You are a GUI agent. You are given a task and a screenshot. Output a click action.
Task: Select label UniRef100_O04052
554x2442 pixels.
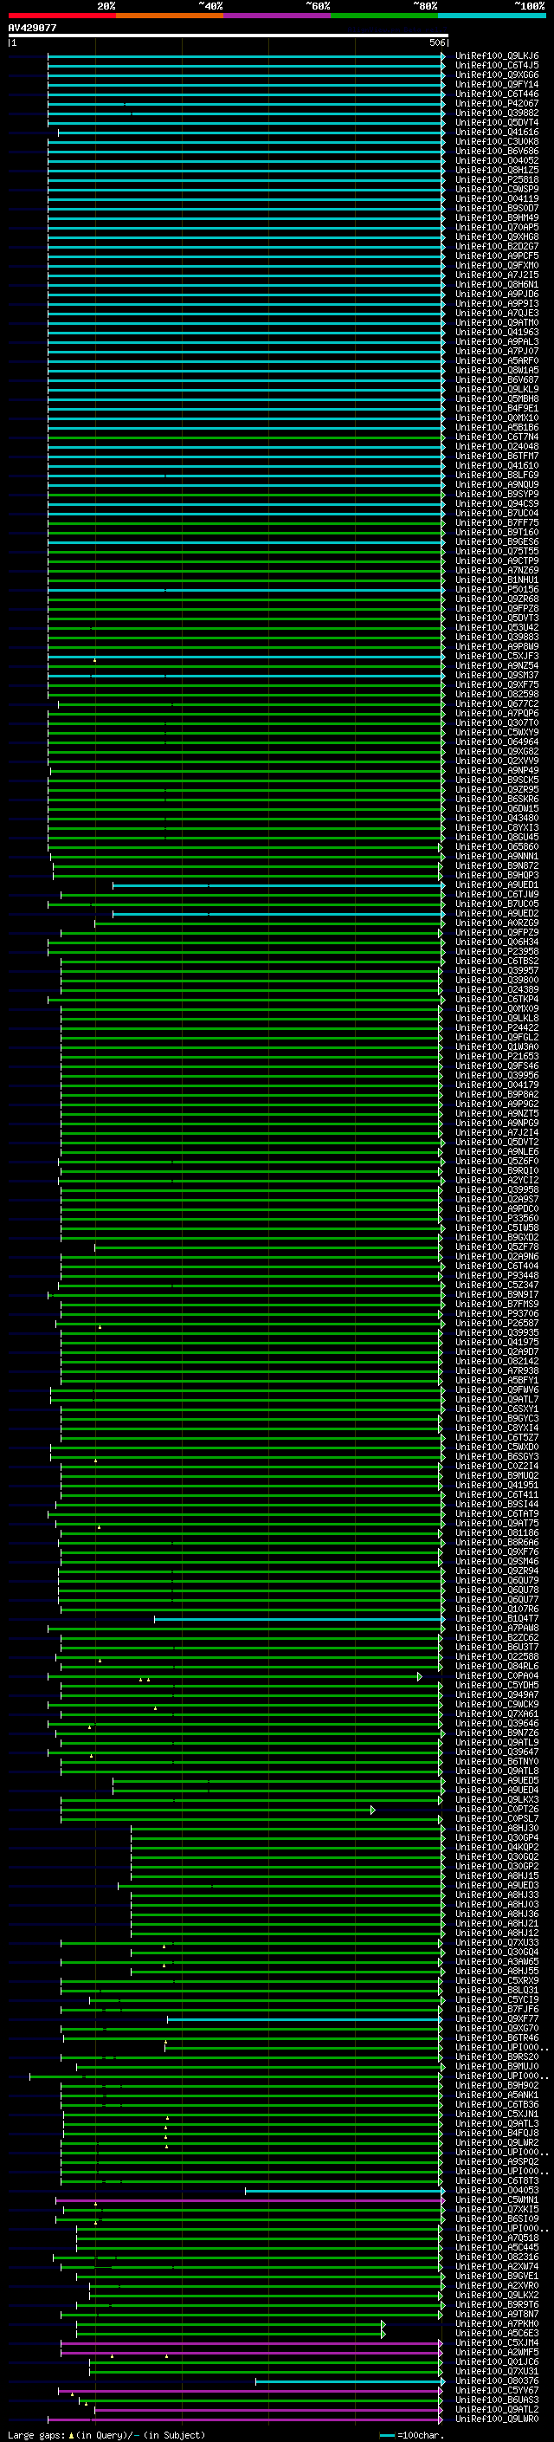click(x=497, y=160)
